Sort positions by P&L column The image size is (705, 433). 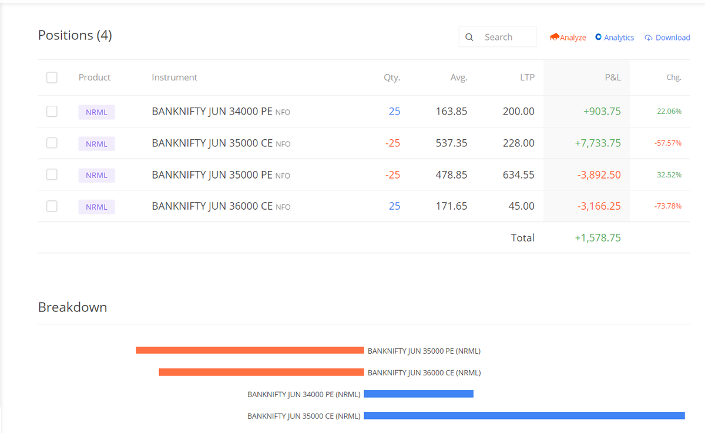[614, 77]
